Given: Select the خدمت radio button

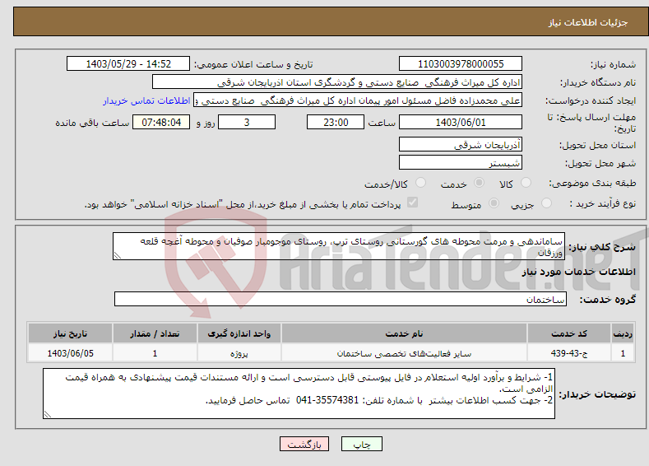Looking at the screenshot, I should point(479,183).
